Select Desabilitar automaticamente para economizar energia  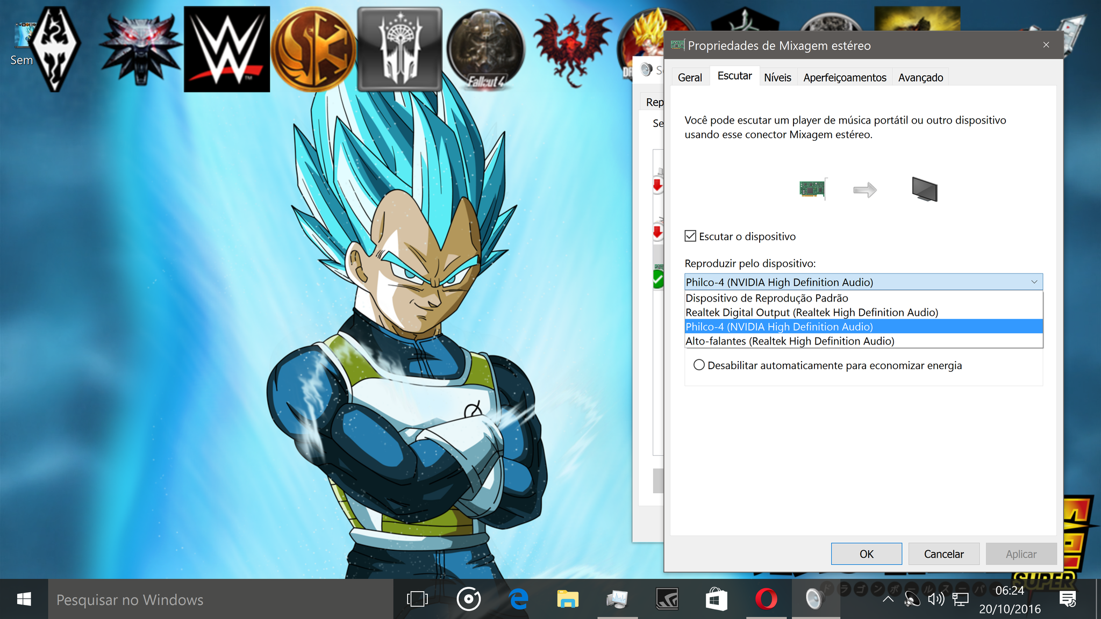pos(698,365)
